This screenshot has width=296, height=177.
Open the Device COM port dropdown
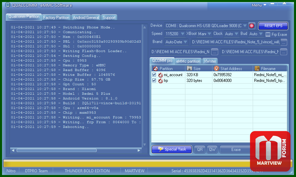tap(245, 25)
